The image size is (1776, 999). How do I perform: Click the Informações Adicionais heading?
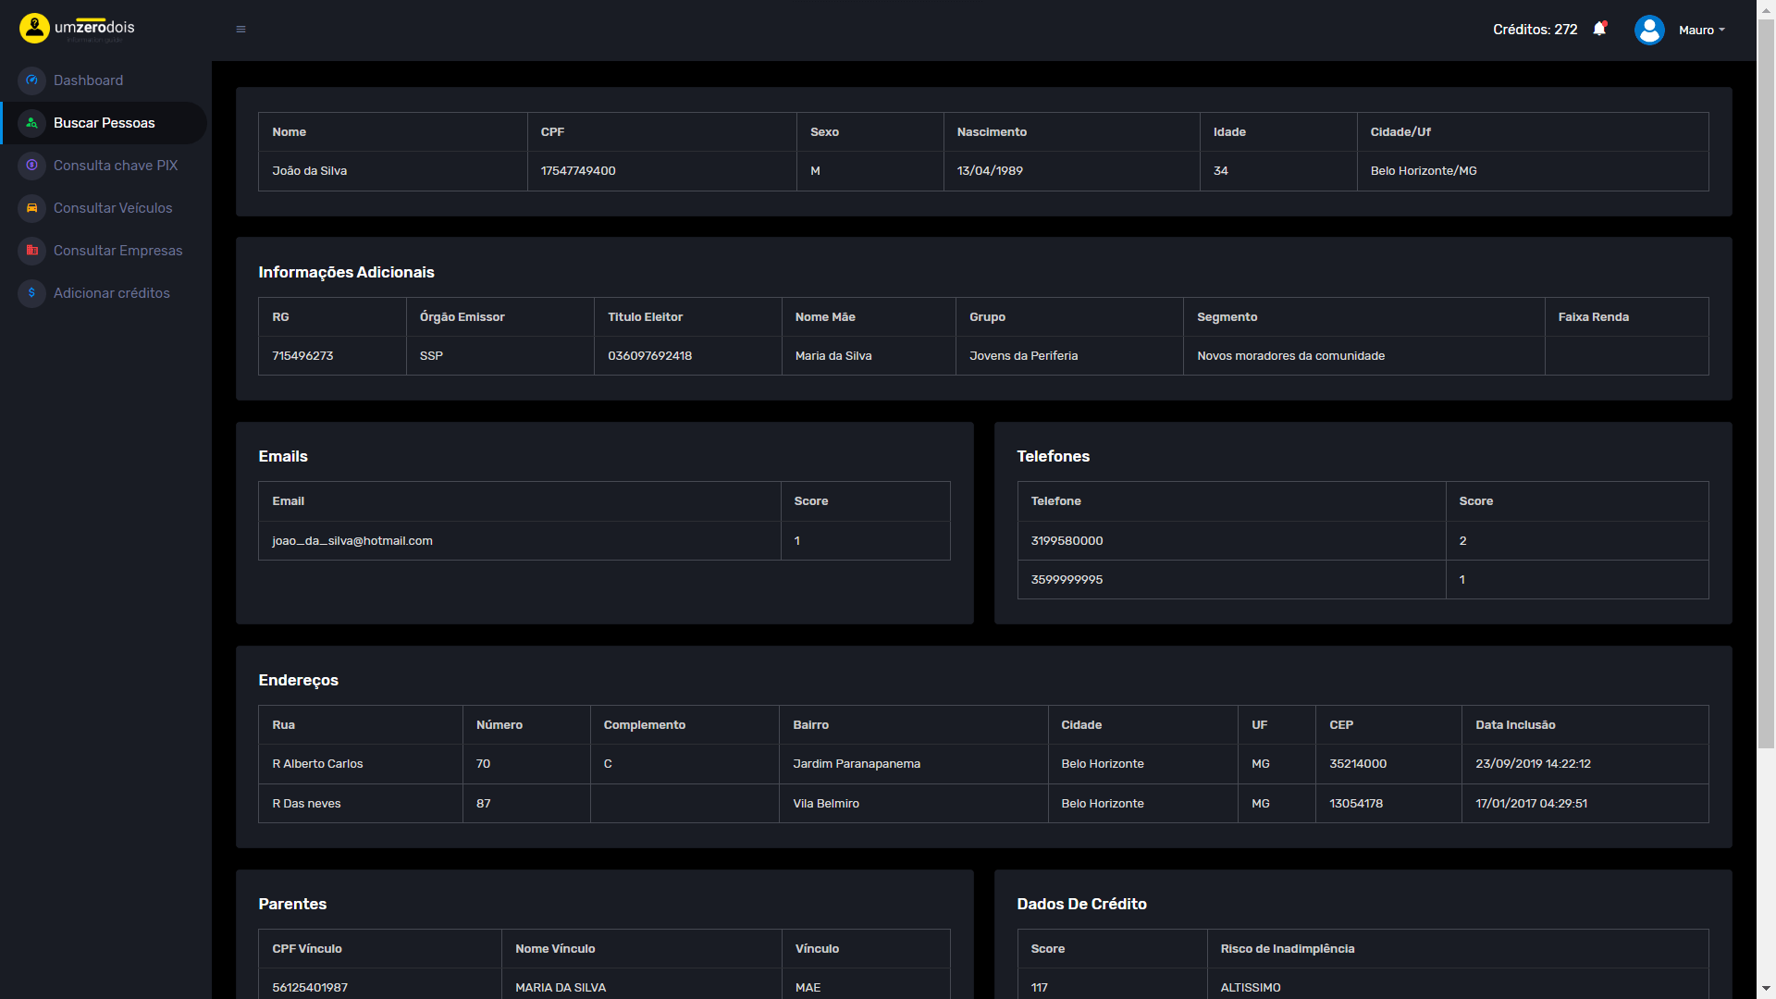(346, 272)
